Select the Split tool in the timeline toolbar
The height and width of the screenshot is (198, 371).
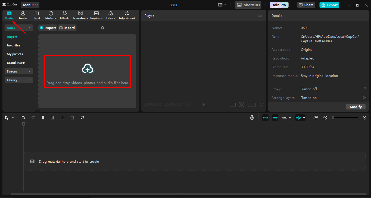43,117
